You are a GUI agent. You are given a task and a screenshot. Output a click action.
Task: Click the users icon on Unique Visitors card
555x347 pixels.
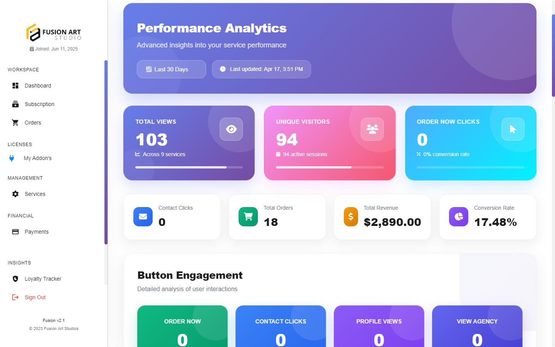click(372, 129)
